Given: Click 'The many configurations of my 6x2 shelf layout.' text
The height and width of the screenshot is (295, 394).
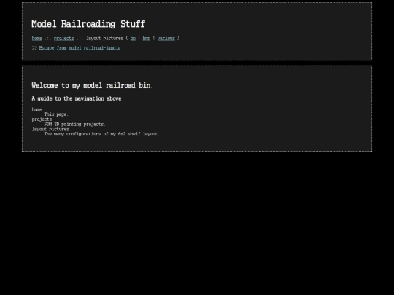Looking at the screenshot, I should (x=101, y=134).
